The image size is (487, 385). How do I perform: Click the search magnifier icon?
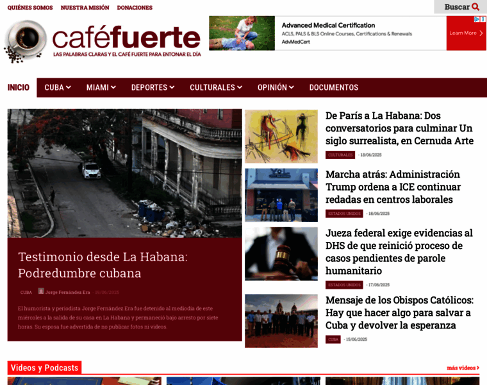475,7
